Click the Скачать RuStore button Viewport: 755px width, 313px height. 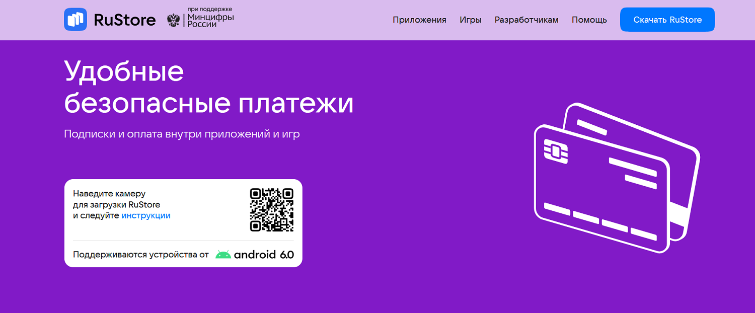(667, 20)
